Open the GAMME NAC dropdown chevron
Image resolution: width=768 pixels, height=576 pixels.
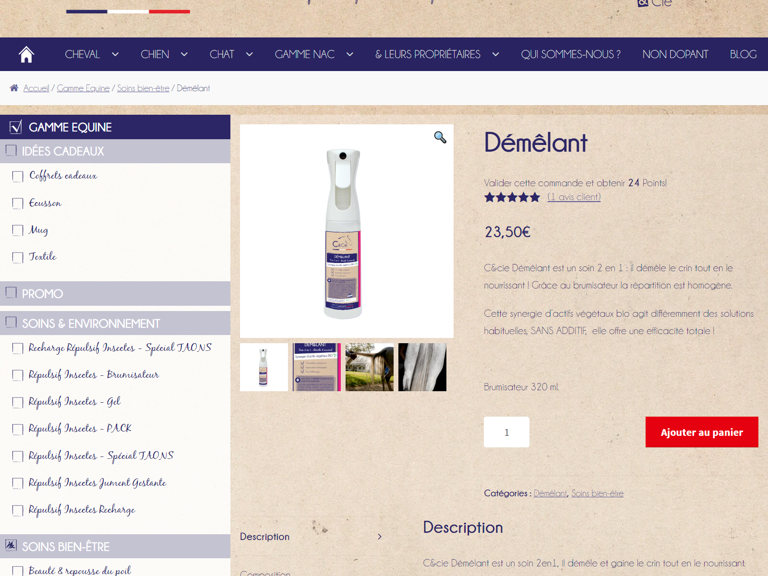tap(350, 54)
